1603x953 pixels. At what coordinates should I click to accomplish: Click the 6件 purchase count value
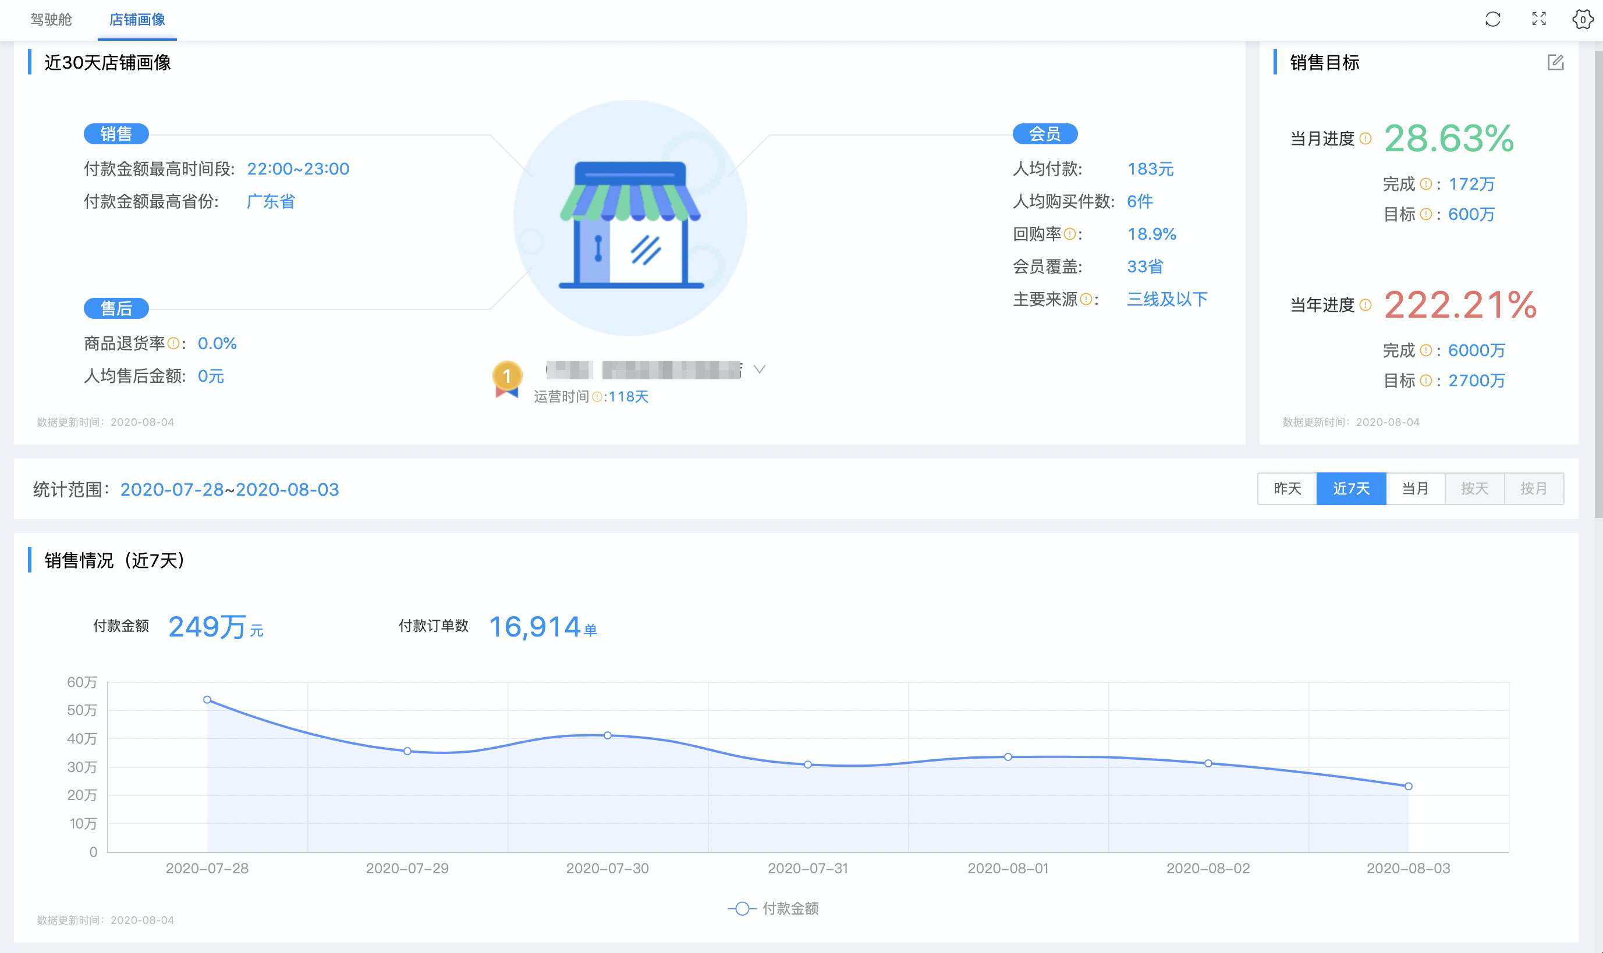pos(1140,202)
